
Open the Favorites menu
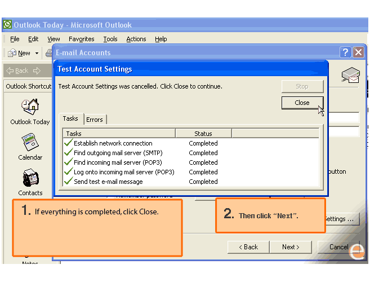pos(82,39)
